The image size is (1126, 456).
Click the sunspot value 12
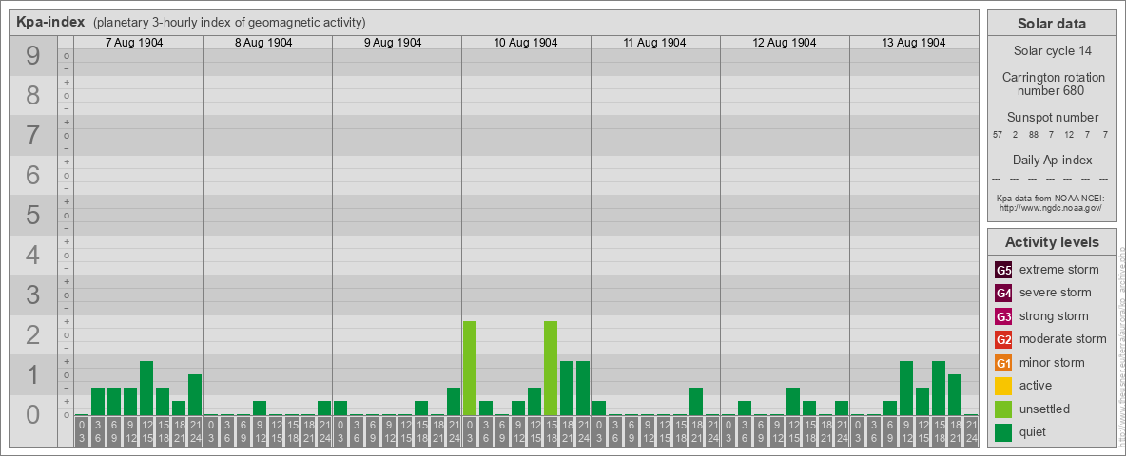(x=1069, y=135)
